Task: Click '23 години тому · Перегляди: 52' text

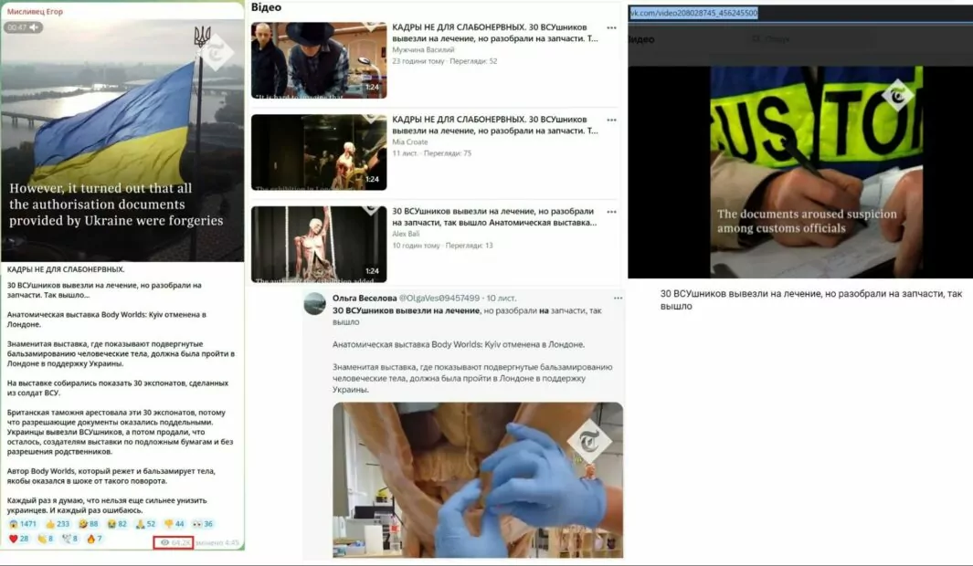Action: 444,61
